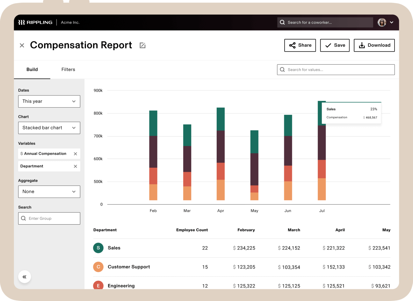Save the report
This screenshot has width=413, height=301.
point(335,45)
